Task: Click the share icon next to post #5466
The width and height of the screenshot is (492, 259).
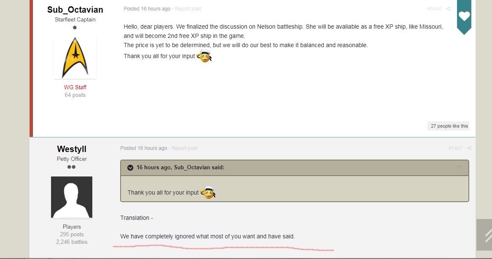Action: point(449,9)
